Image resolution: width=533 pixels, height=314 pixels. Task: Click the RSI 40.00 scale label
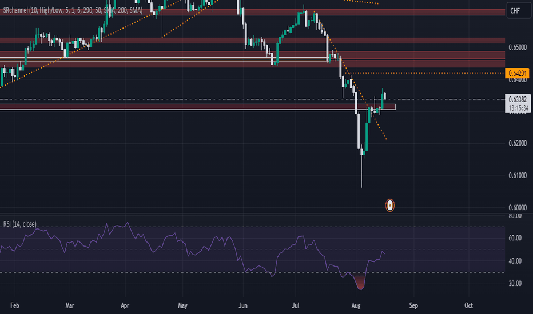point(515,261)
